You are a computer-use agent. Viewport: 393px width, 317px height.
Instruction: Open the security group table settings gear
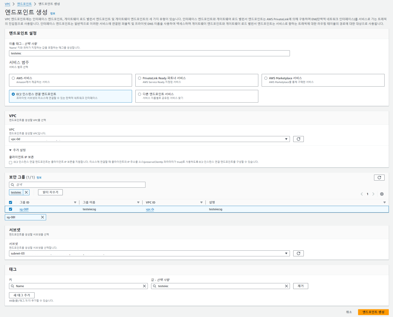click(x=382, y=194)
